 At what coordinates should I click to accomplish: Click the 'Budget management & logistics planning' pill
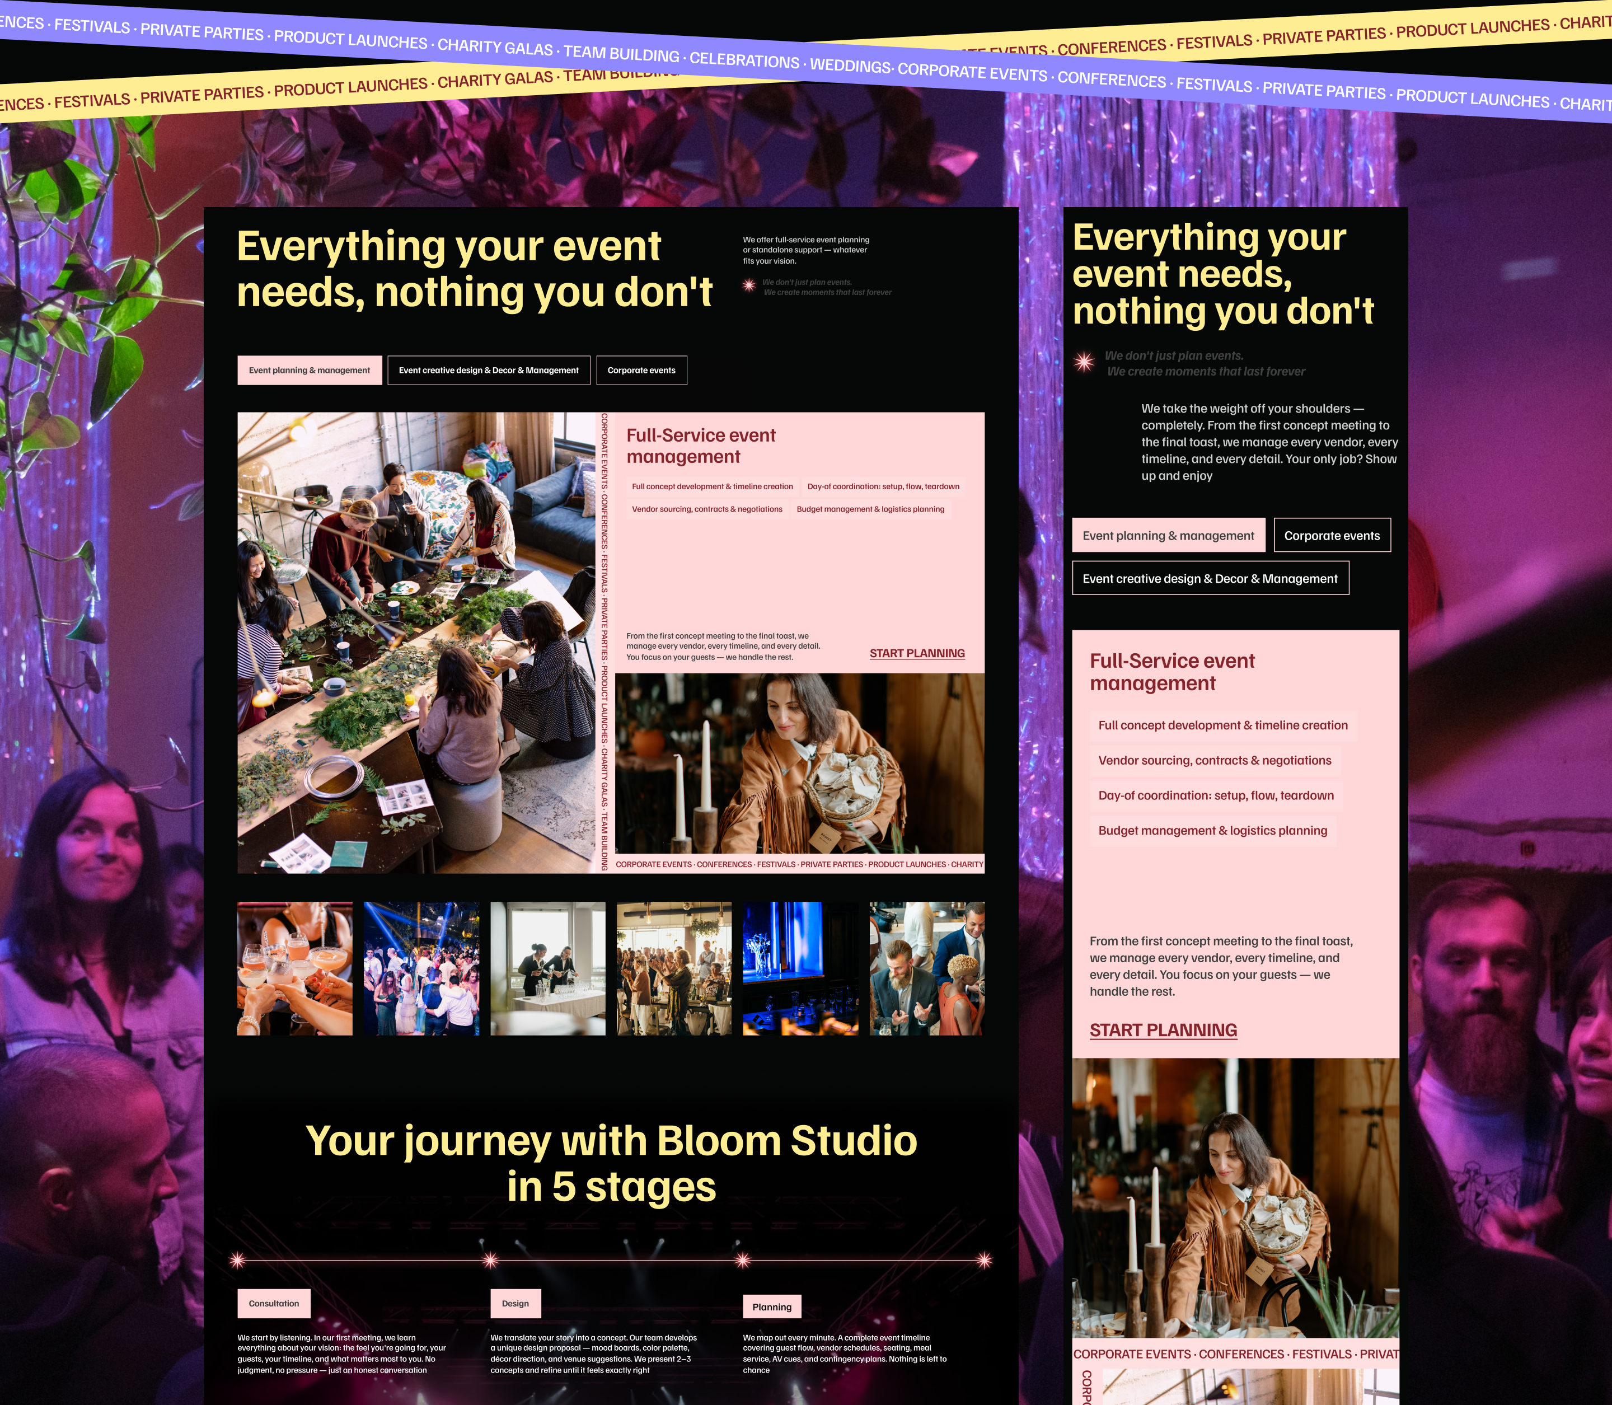(870, 509)
